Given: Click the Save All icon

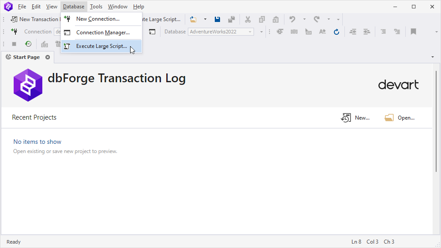Looking at the screenshot, I should (231, 19).
